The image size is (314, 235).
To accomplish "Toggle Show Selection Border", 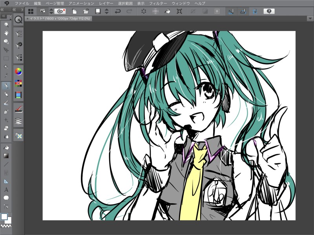I will click(217, 11).
